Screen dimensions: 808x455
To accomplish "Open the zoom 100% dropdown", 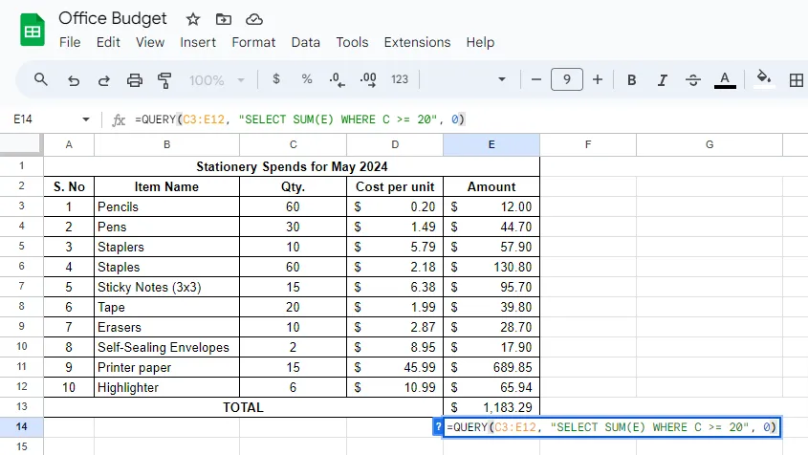I will tap(216, 80).
